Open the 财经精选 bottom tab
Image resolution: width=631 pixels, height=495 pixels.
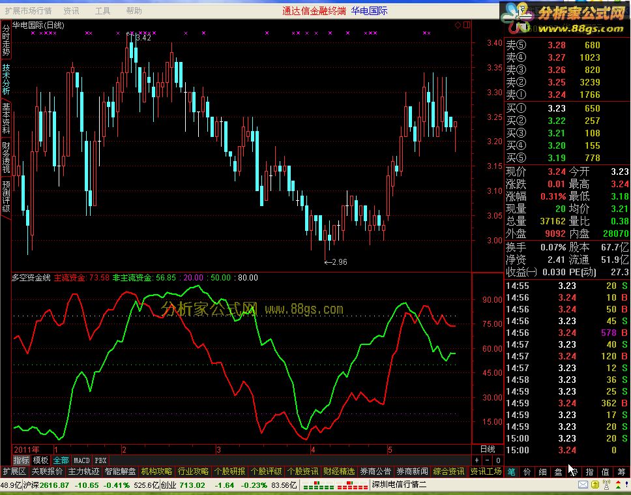339,472
